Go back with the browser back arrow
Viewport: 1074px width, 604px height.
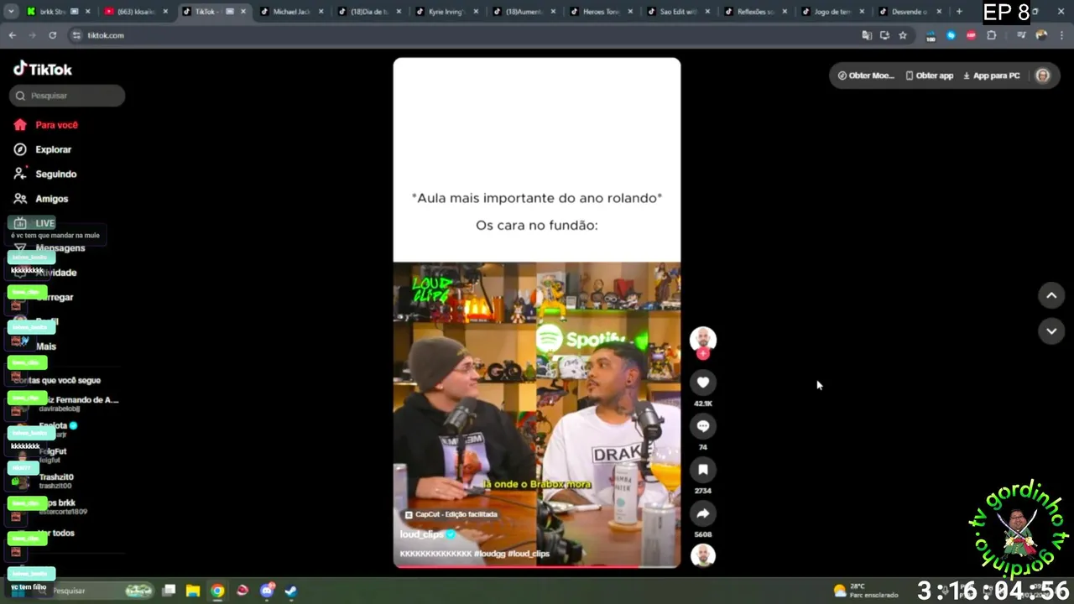(12, 35)
